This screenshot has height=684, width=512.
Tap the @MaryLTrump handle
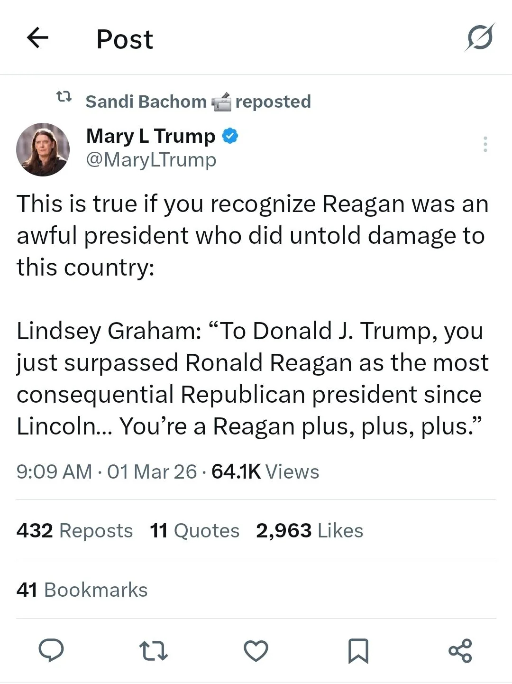pos(151,160)
